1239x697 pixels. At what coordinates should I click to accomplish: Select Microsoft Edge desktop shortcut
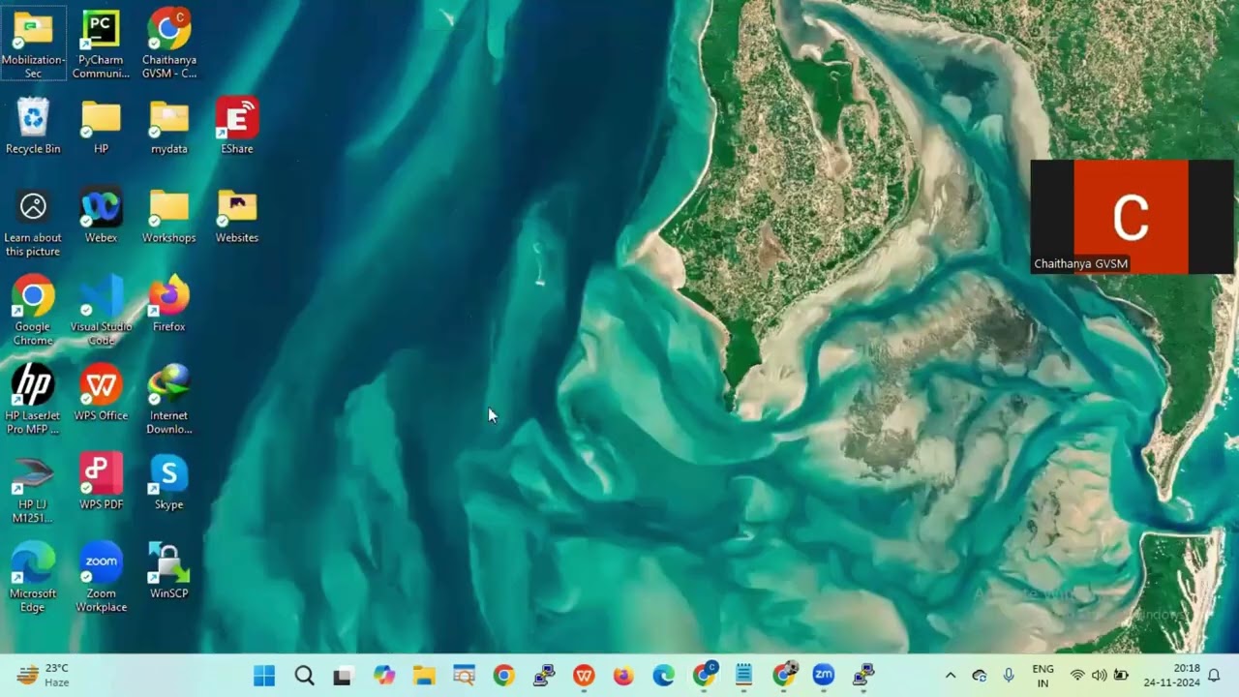(33, 578)
